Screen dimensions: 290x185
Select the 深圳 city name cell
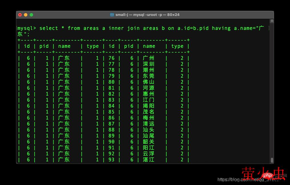coord(149,64)
